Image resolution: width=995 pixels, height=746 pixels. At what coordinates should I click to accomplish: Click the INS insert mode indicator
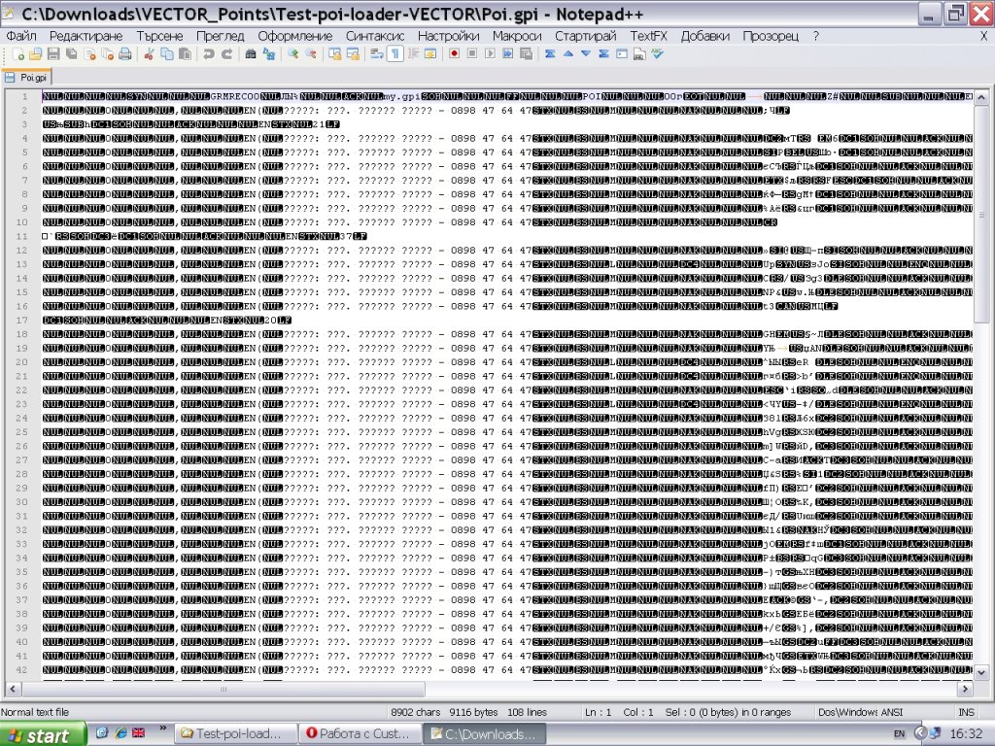(966, 712)
